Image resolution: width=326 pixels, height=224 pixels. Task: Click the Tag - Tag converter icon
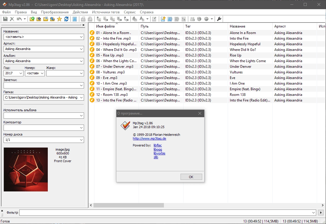click(126, 19)
